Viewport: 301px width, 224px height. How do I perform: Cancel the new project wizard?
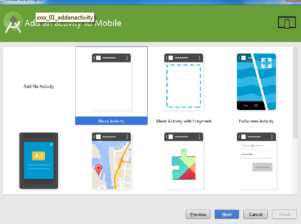tap(255, 214)
